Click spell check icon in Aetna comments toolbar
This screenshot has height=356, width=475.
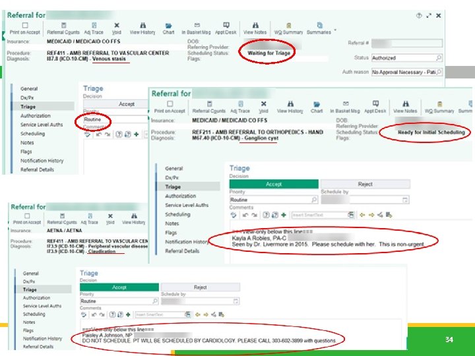click(83, 314)
